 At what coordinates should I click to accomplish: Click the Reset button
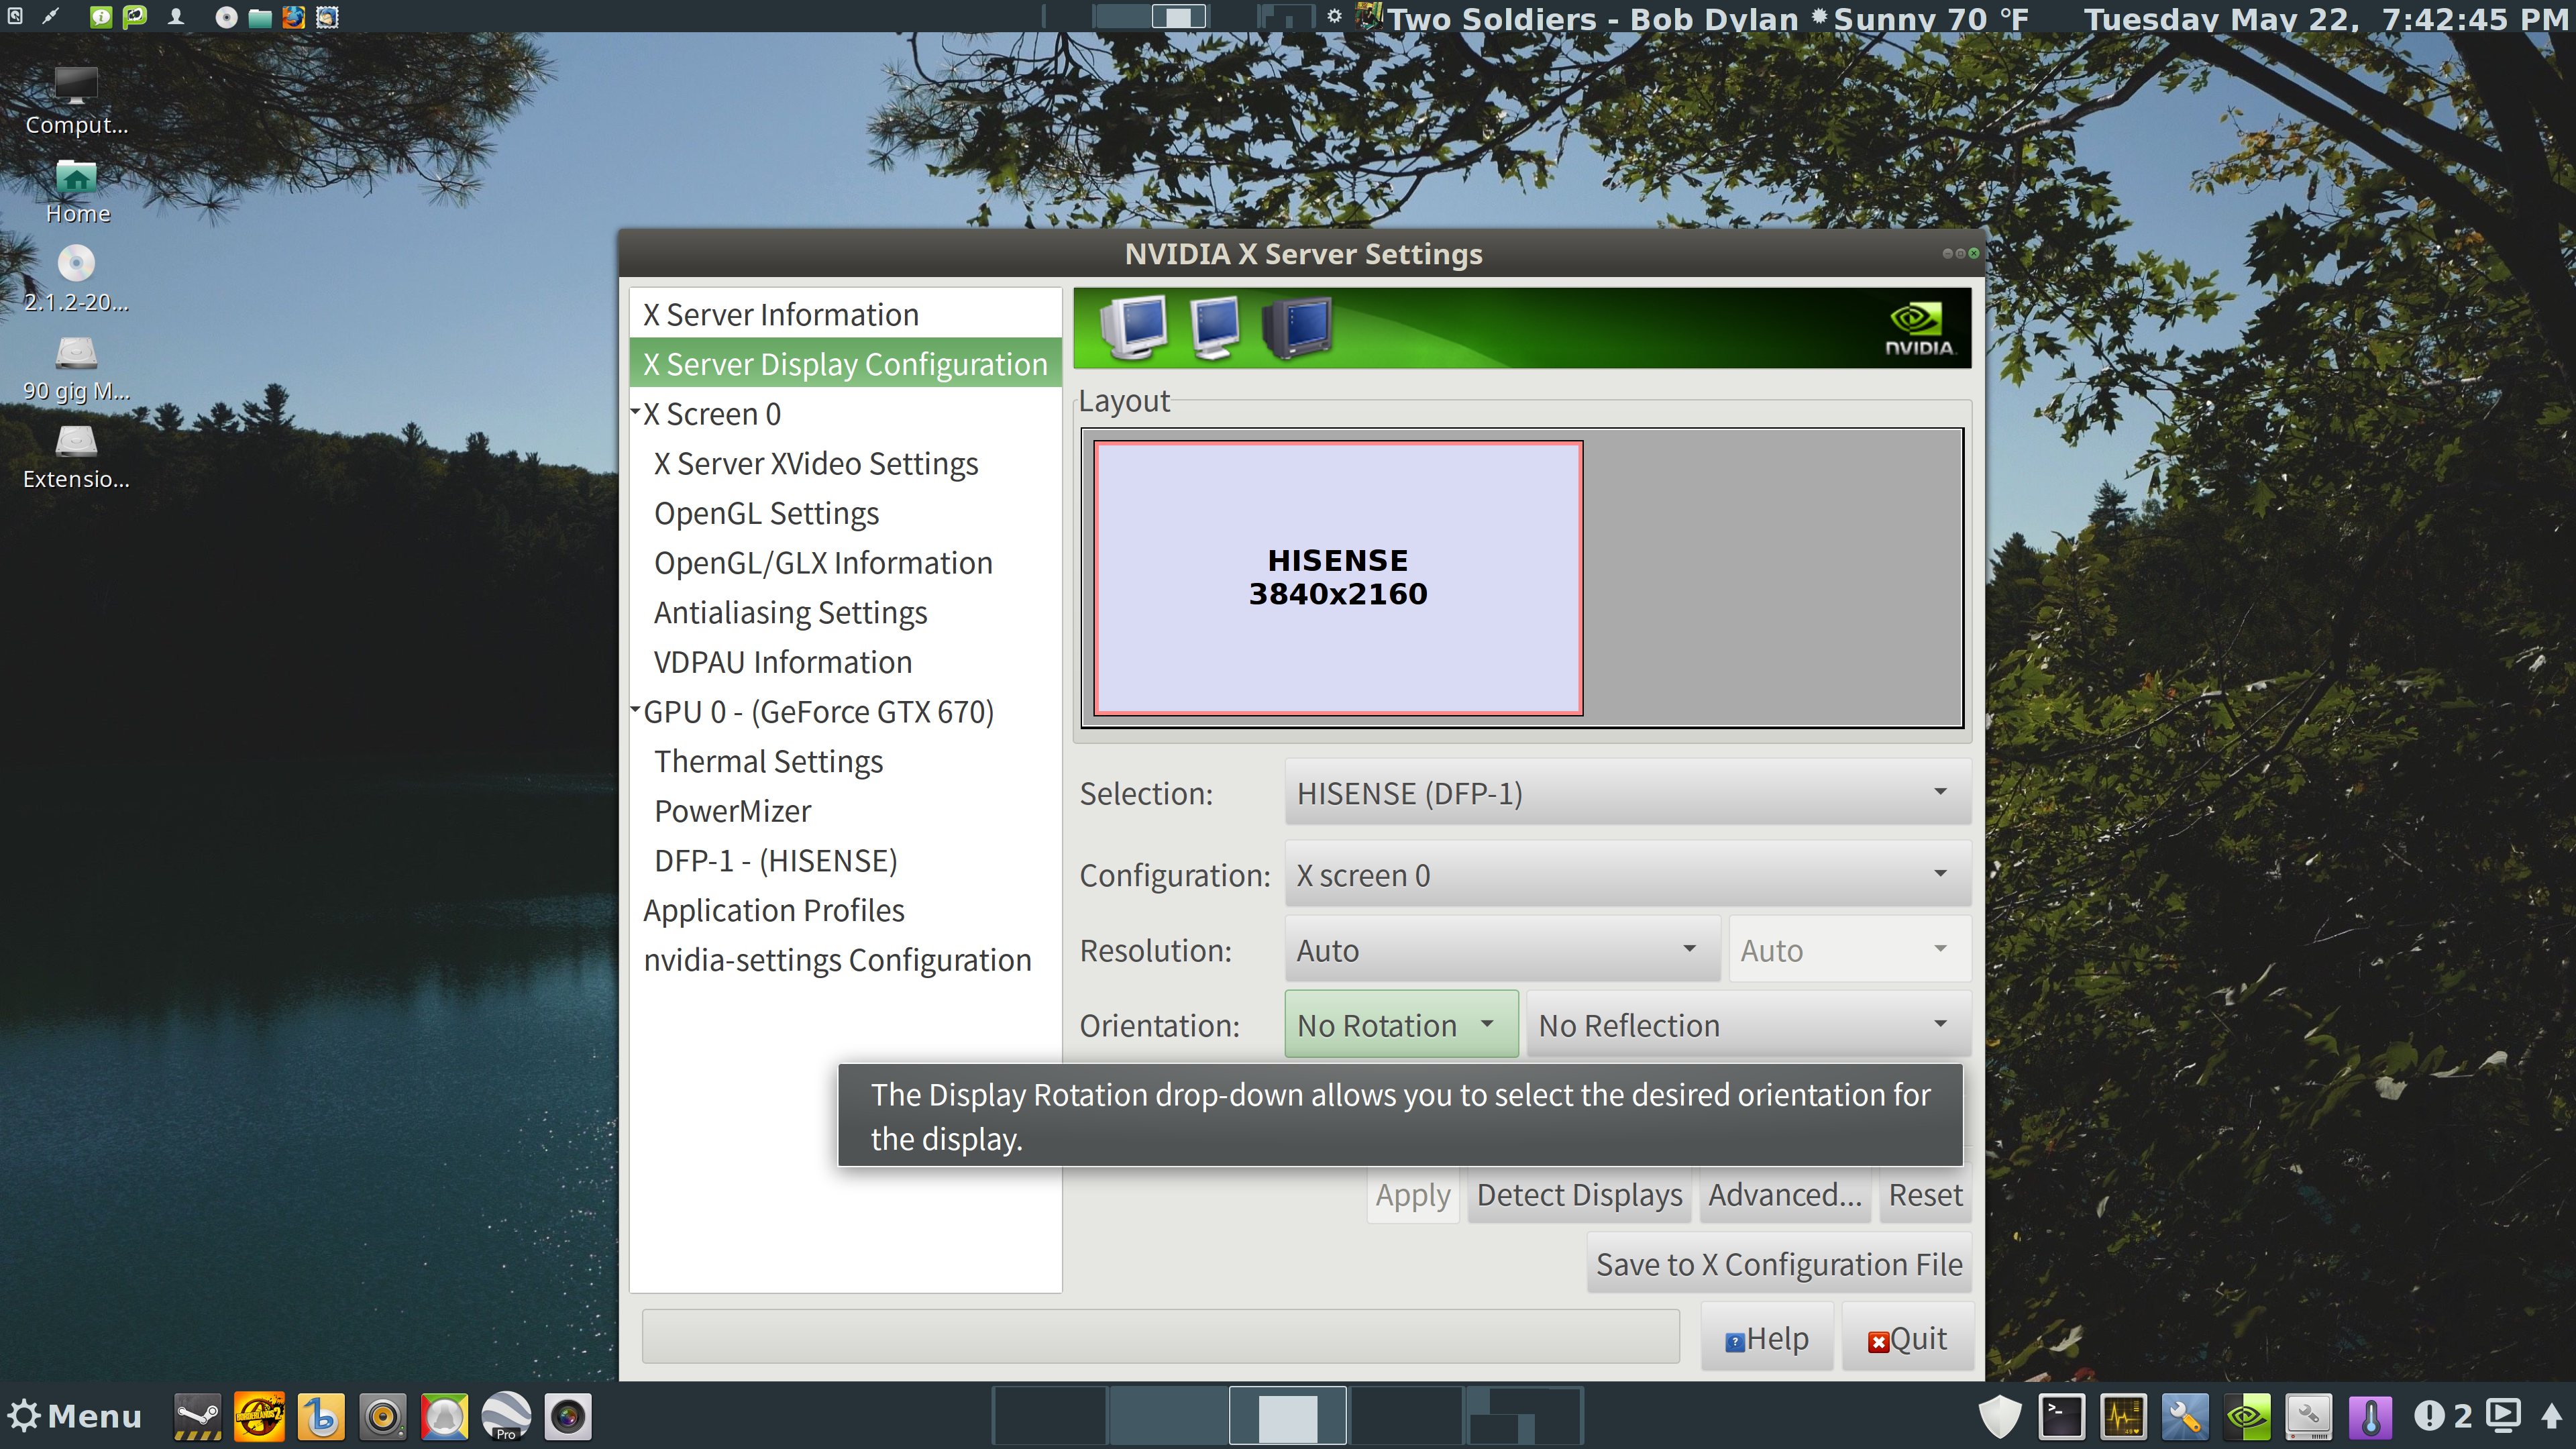click(1925, 1195)
